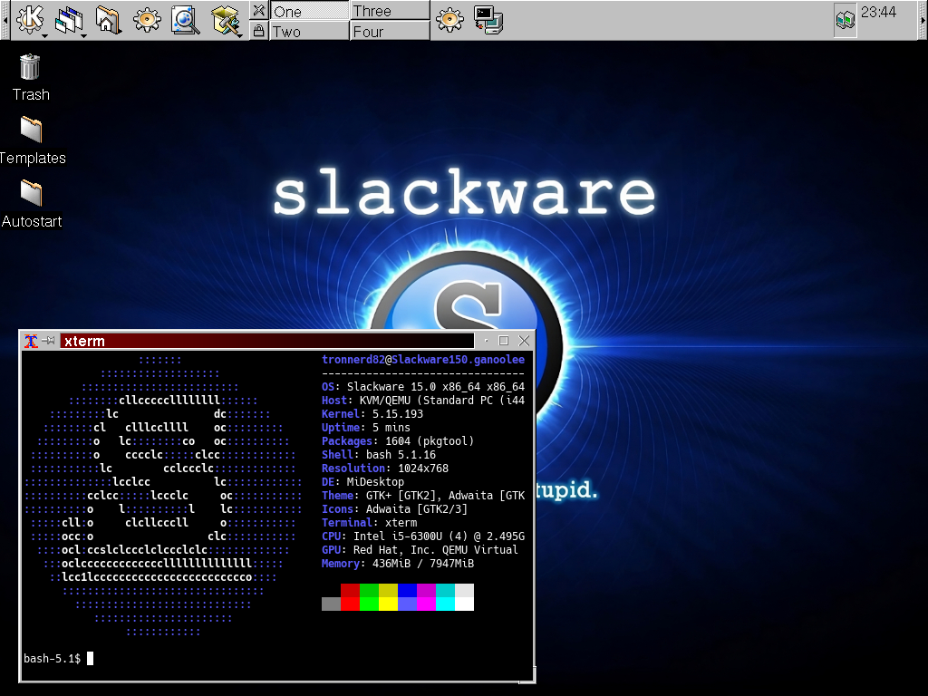
Task: Click the gear icon beside the Home folder
Action: click(x=147, y=20)
